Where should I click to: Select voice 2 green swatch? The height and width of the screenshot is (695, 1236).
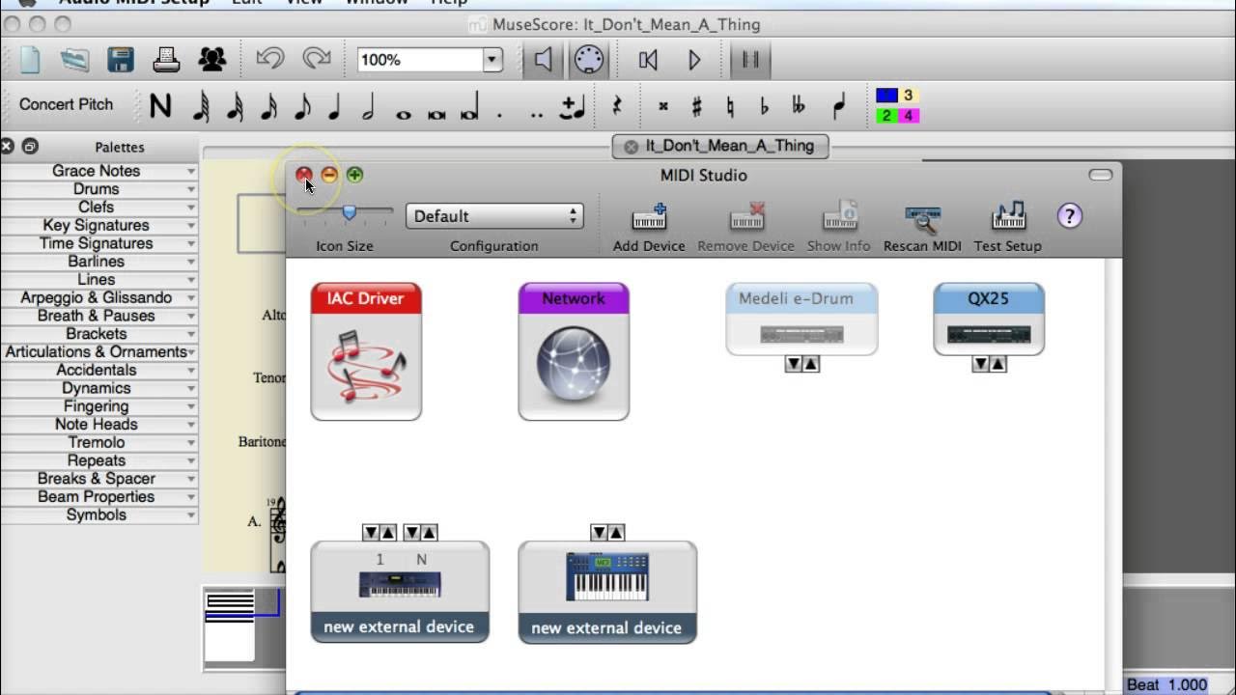[886, 116]
